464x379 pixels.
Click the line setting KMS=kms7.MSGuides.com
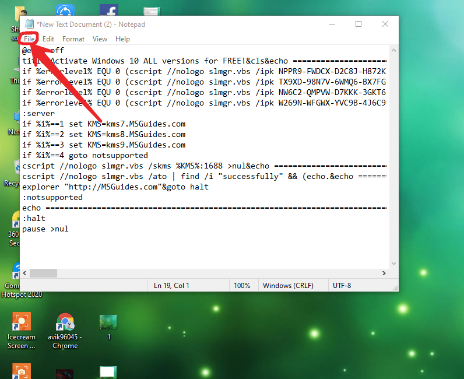point(104,124)
